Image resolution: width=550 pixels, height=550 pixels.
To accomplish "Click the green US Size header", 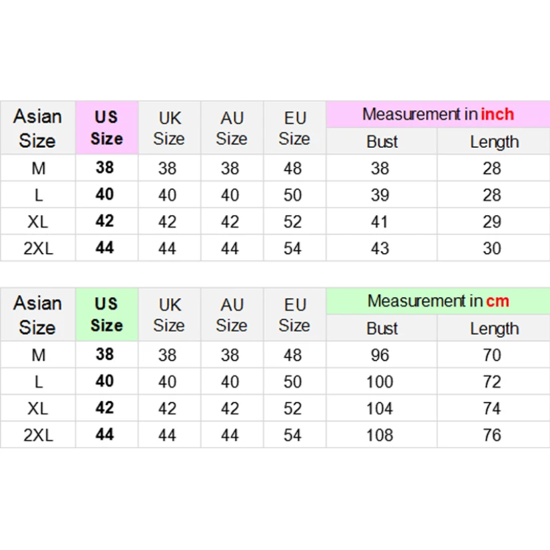I will (107, 314).
